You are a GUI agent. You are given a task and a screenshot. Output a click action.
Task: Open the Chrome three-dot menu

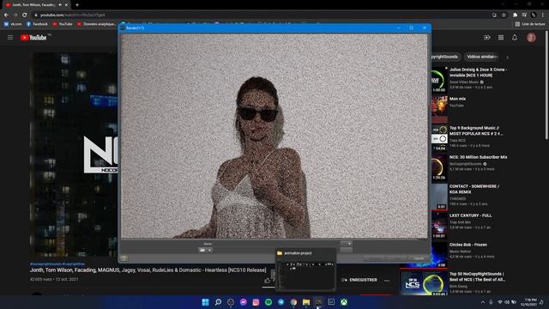(x=543, y=15)
